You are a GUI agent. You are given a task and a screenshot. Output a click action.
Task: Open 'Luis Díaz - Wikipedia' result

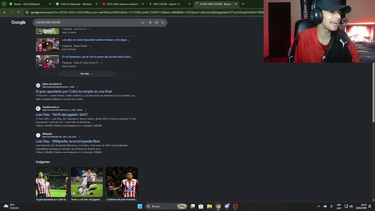pos(68,141)
